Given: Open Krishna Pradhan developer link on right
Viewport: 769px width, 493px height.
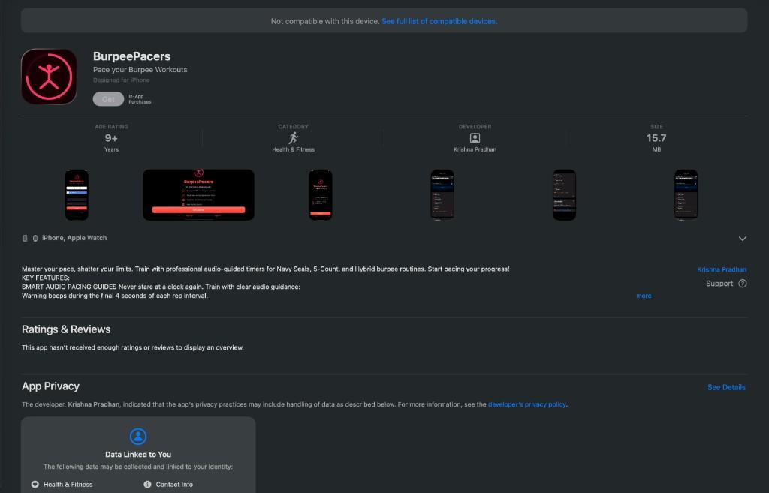Looking at the screenshot, I should [x=722, y=269].
